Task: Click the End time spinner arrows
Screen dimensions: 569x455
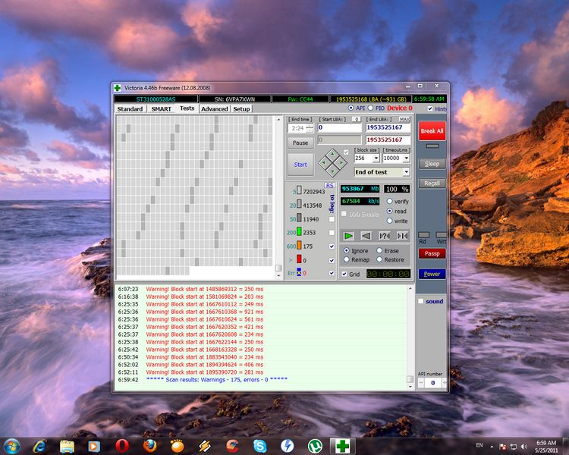Action: [310, 128]
